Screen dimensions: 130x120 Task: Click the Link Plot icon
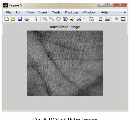pos(91,19)
